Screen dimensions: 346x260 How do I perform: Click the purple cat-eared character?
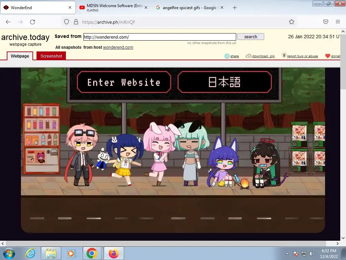click(222, 162)
